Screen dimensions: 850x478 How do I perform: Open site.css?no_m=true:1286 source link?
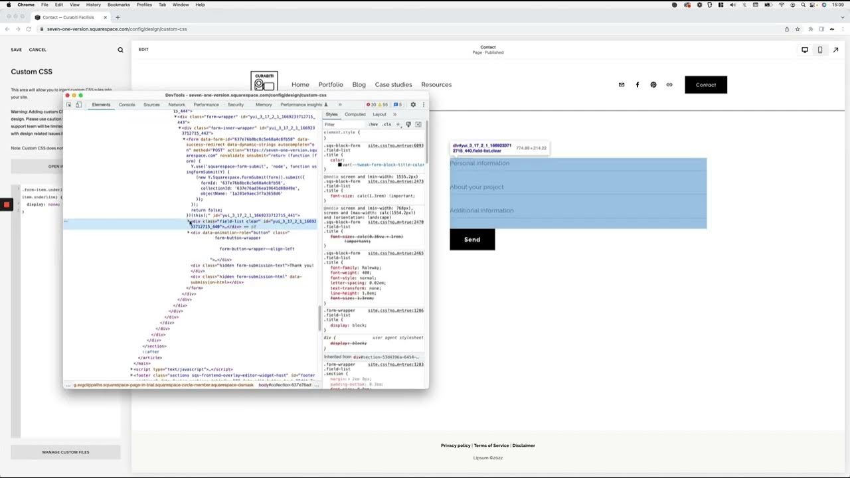pyautogui.click(x=396, y=310)
